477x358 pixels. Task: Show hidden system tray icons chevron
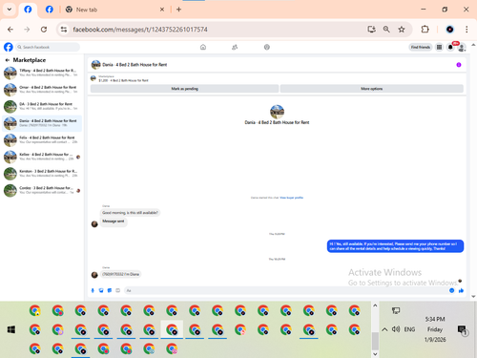tap(384, 329)
